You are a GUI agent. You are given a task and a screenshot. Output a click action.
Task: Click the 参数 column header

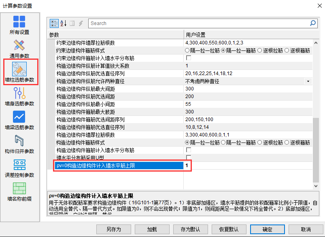115,35
